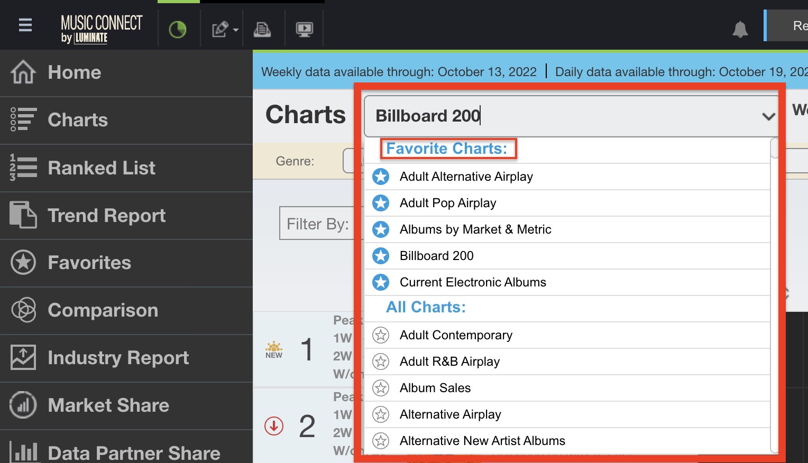Unfavorite Albums by Market & Metric star
Image resolution: width=808 pixels, height=463 pixels.
[381, 229]
